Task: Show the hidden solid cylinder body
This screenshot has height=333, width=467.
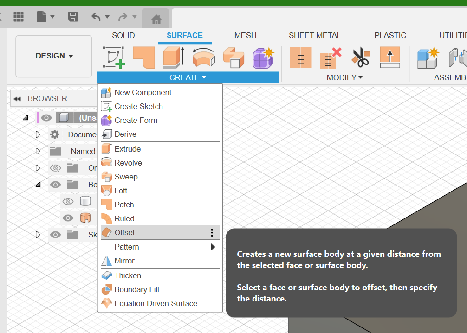Action: (68, 201)
